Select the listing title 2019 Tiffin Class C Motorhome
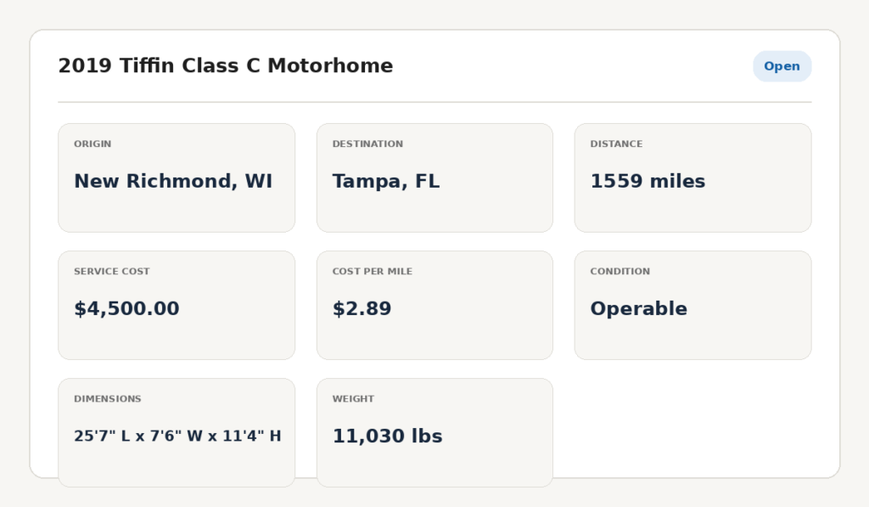 click(x=226, y=65)
